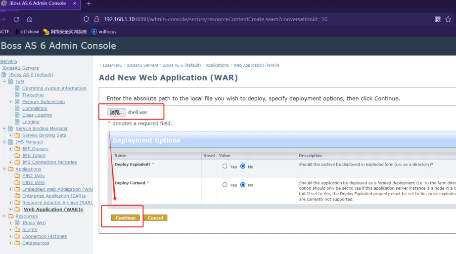
Task: Open the QR code icon in address bar
Action: 438,19
